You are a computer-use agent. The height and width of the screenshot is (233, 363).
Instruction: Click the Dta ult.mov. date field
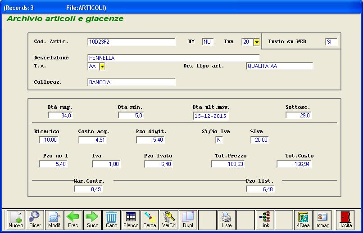tap(210, 116)
